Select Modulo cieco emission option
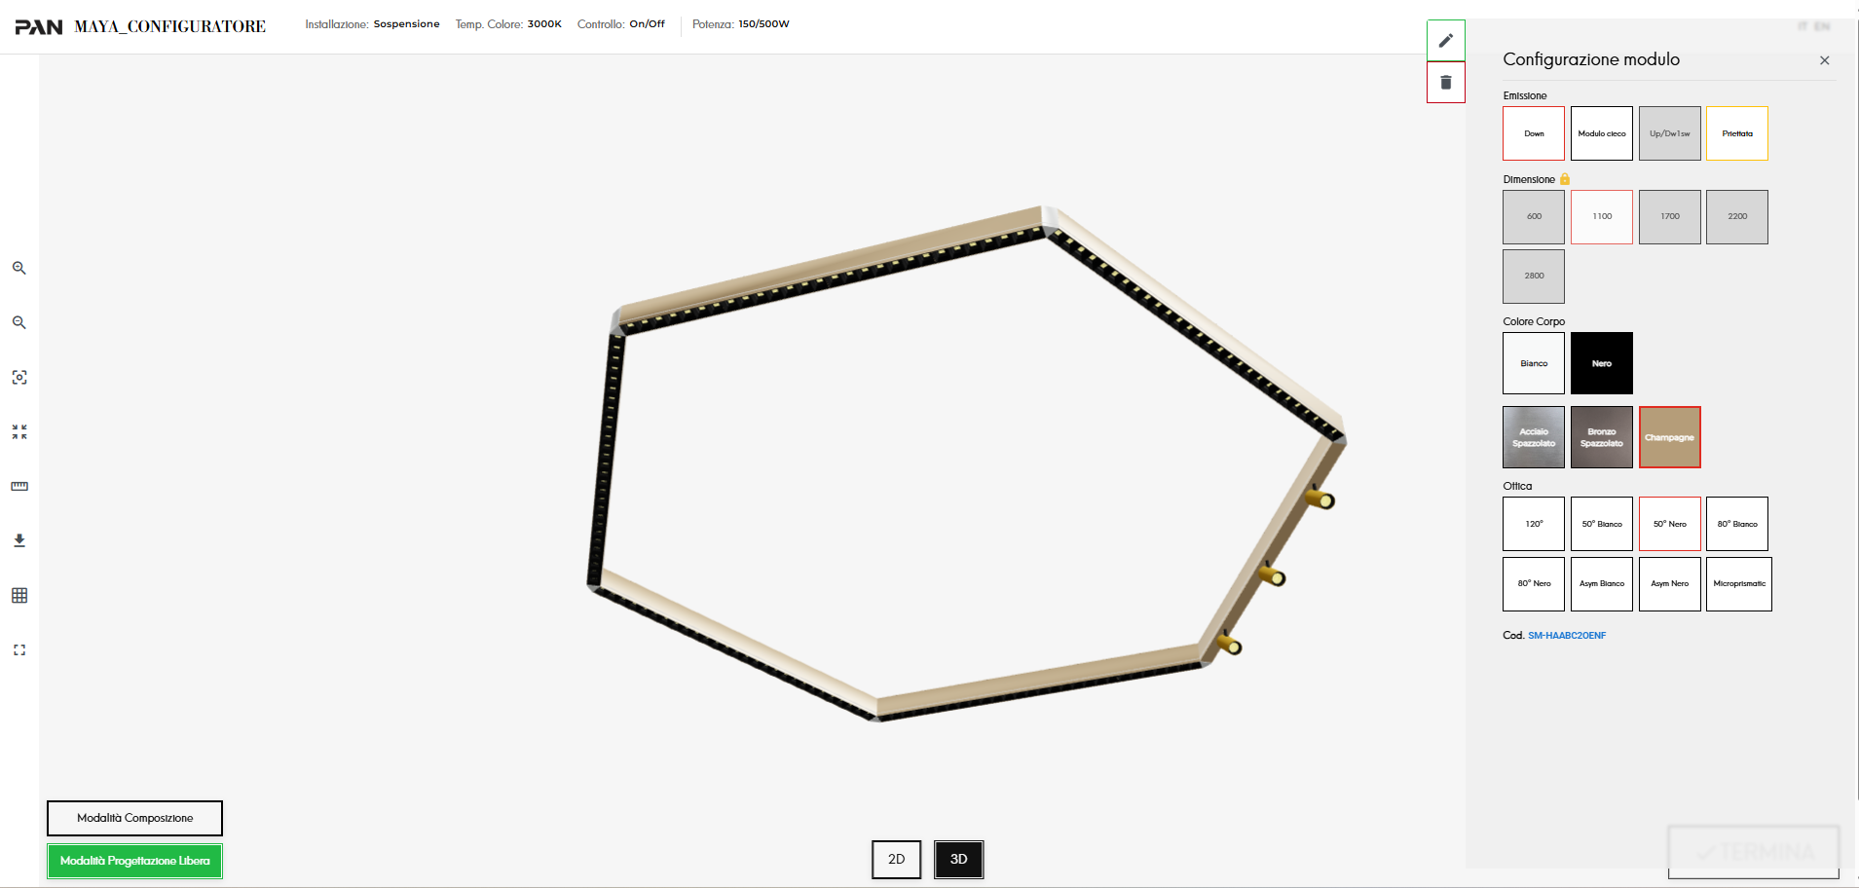This screenshot has width=1859, height=888. pos(1602,133)
